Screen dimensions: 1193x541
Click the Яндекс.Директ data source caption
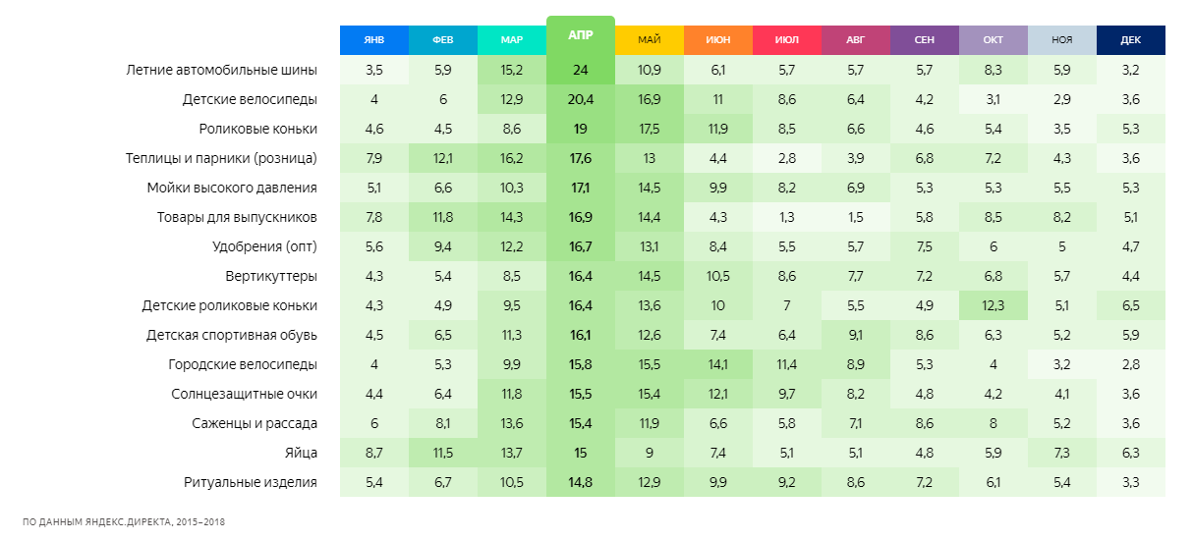(x=124, y=522)
